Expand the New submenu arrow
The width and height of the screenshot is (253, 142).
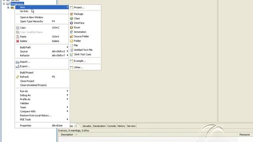click(x=68, y=7)
